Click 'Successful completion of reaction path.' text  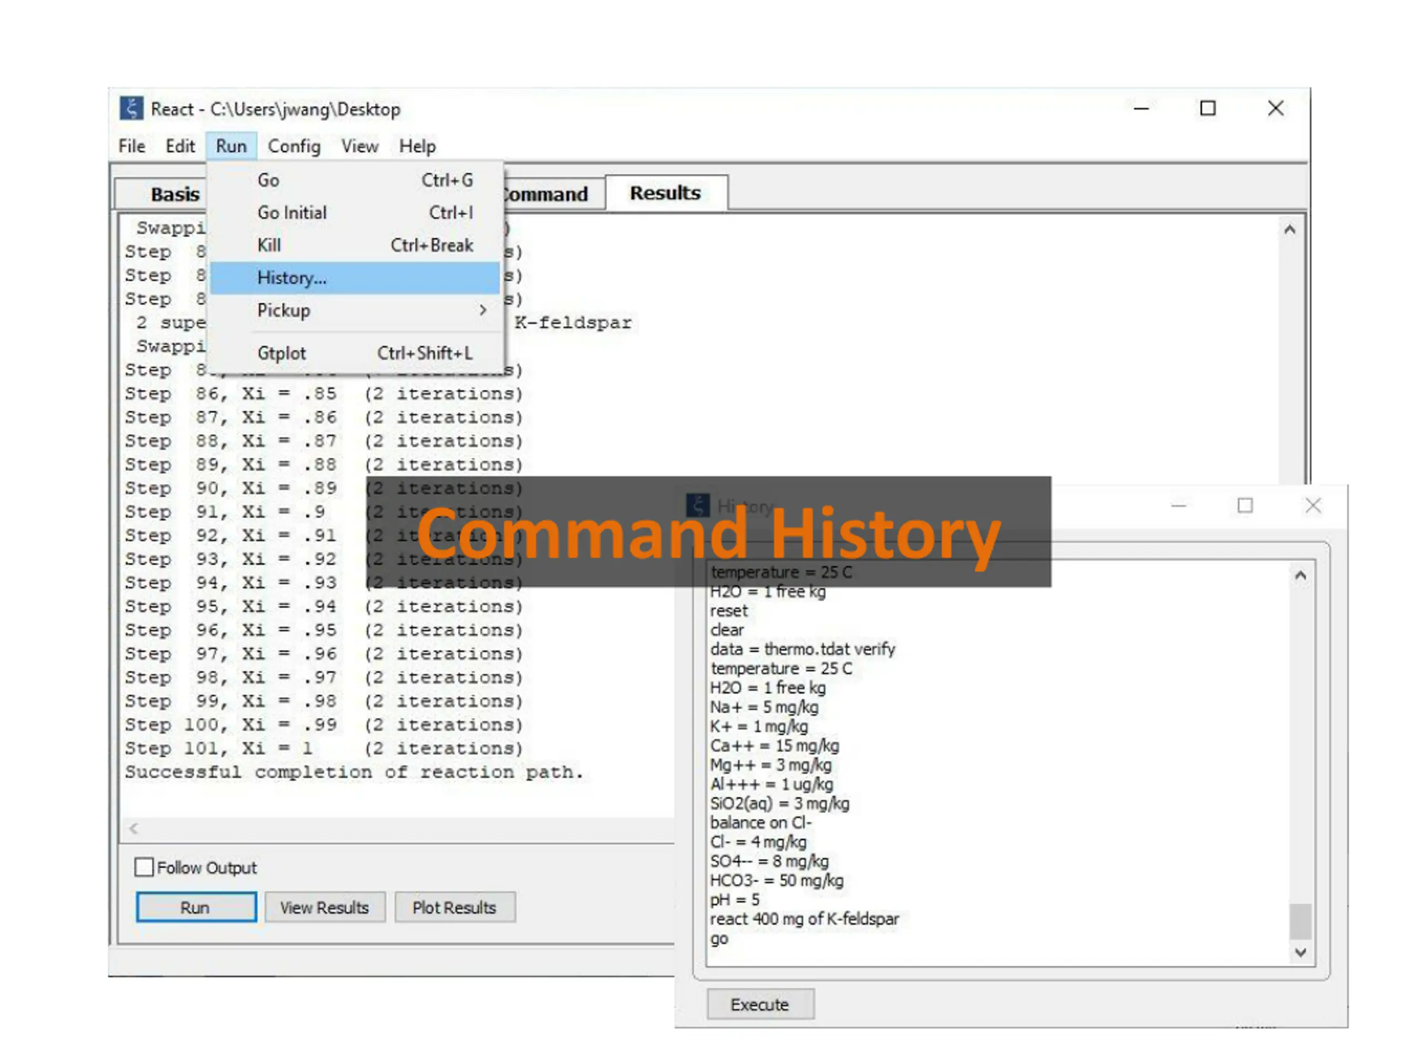coord(354,772)
